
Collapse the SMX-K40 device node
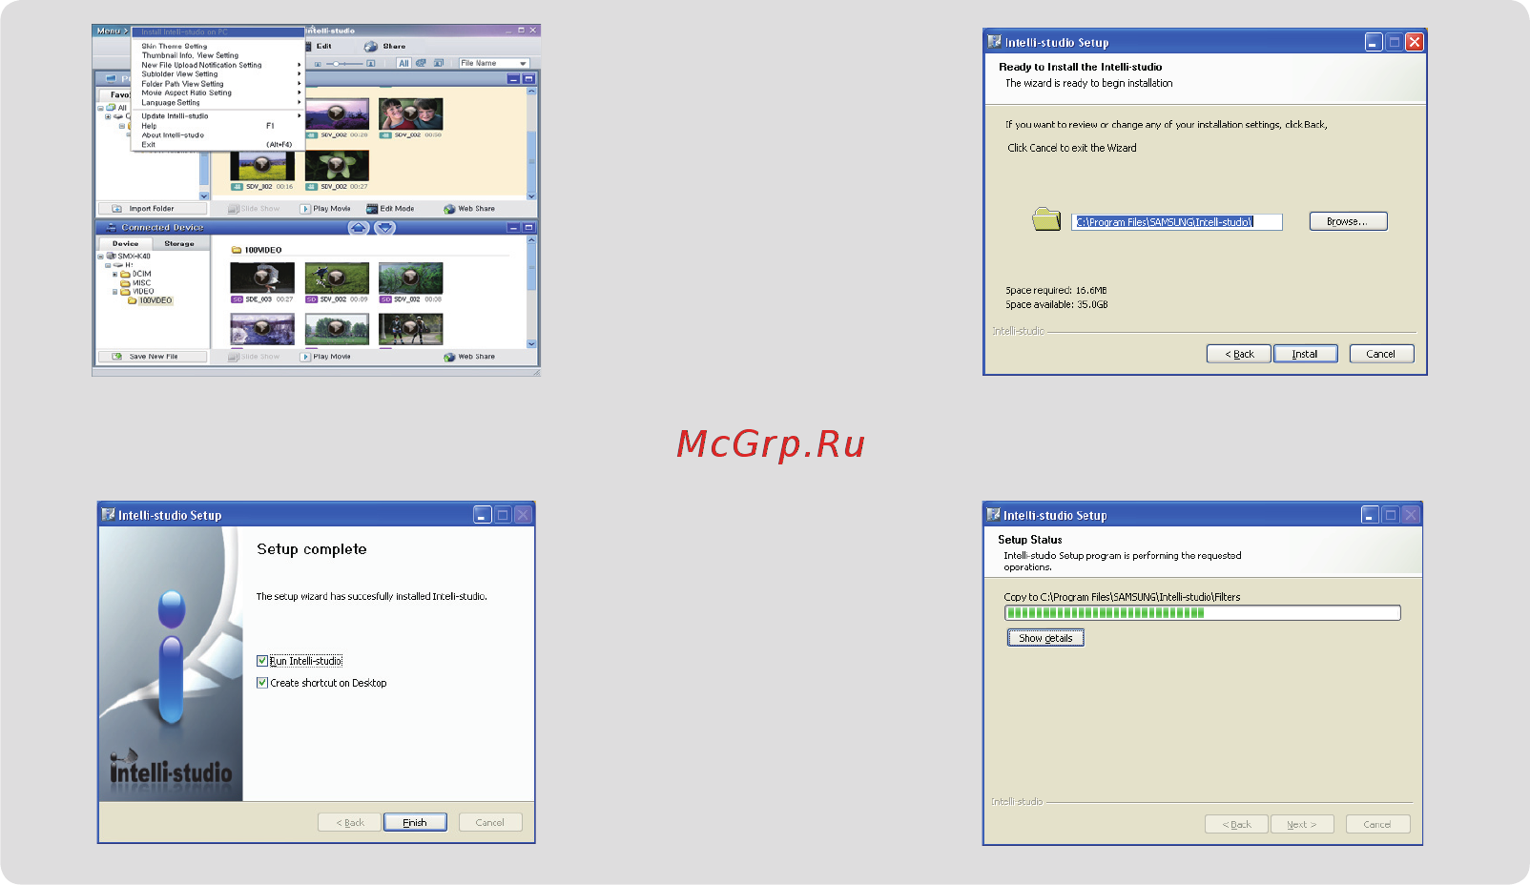(x=100, y=256)
